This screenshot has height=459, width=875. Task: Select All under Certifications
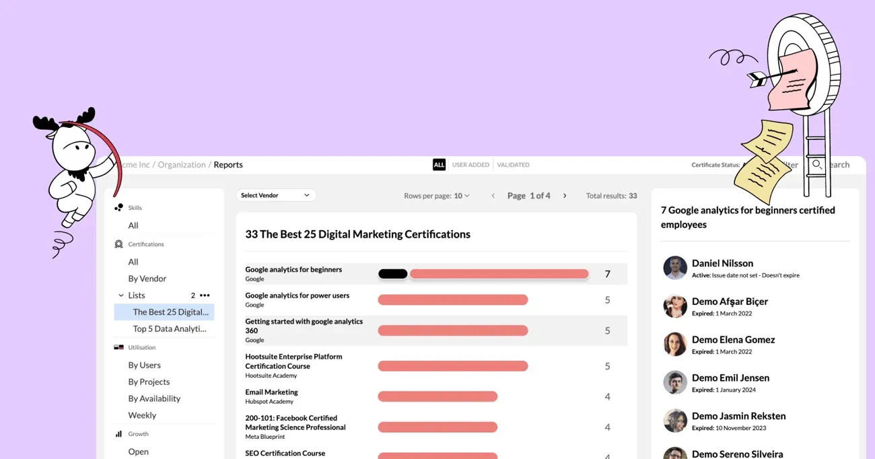pyautogui.click(x=133, y=262)
